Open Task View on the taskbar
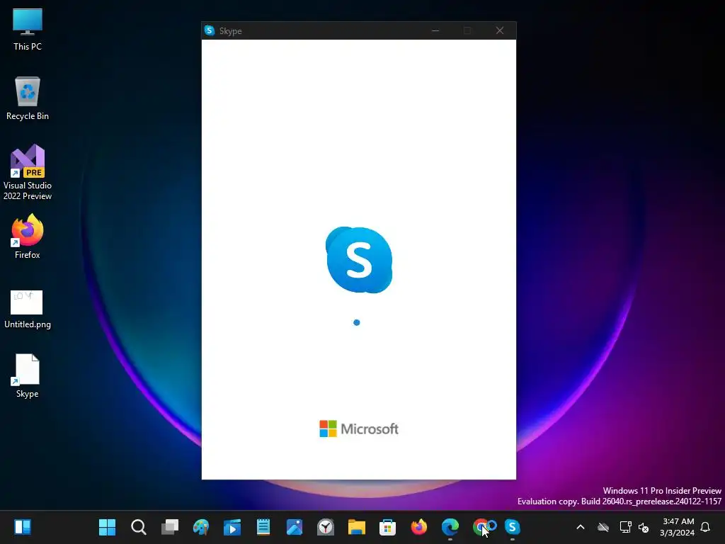Screen dimensions: 725x544 pyautogui.click(x=170, y=527)
